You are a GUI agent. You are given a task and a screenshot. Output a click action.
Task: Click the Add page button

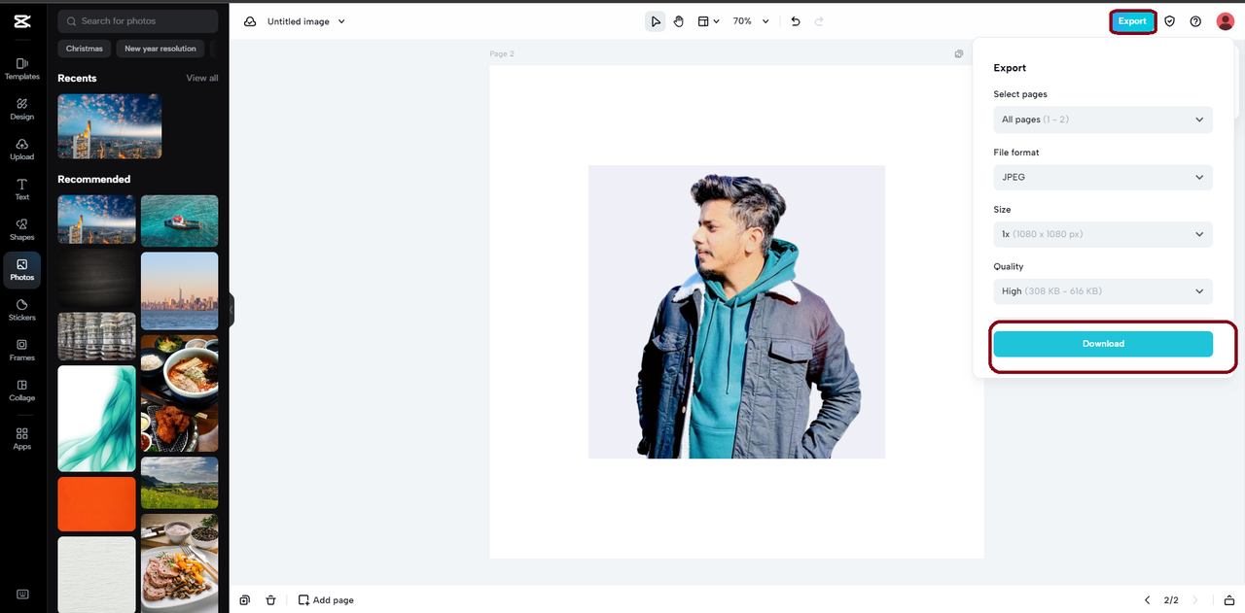coord(326,600)
